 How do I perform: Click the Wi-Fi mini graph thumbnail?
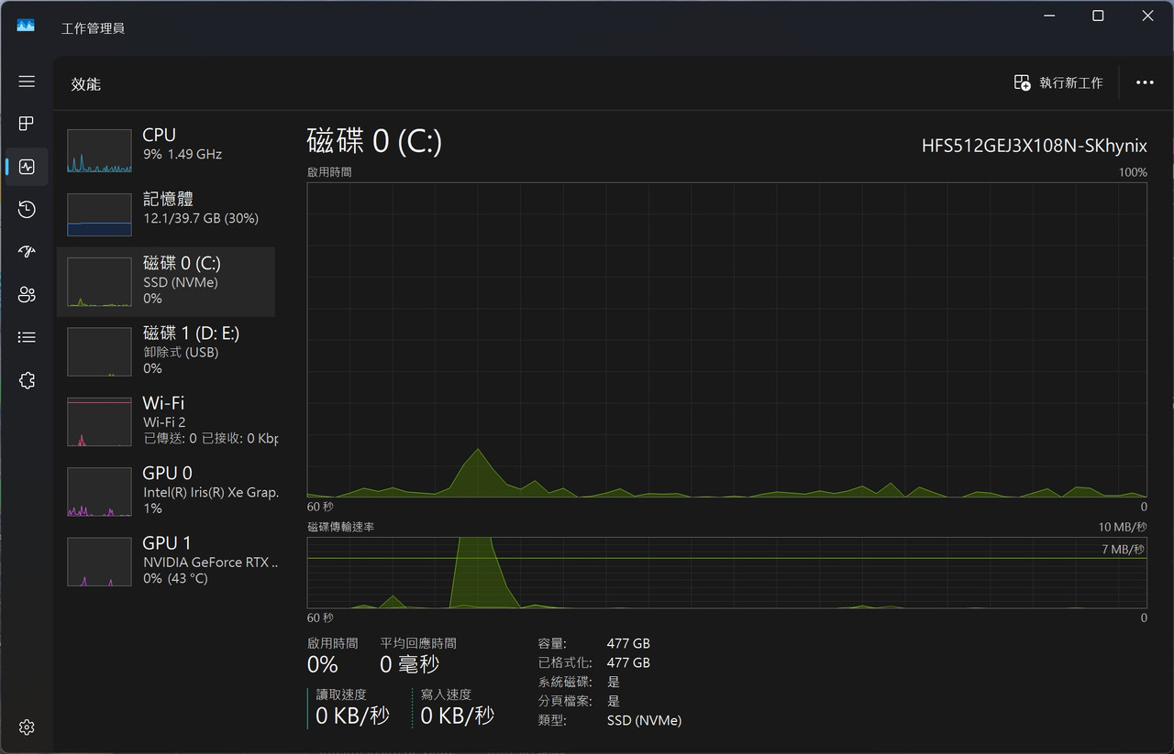(99, 421)
